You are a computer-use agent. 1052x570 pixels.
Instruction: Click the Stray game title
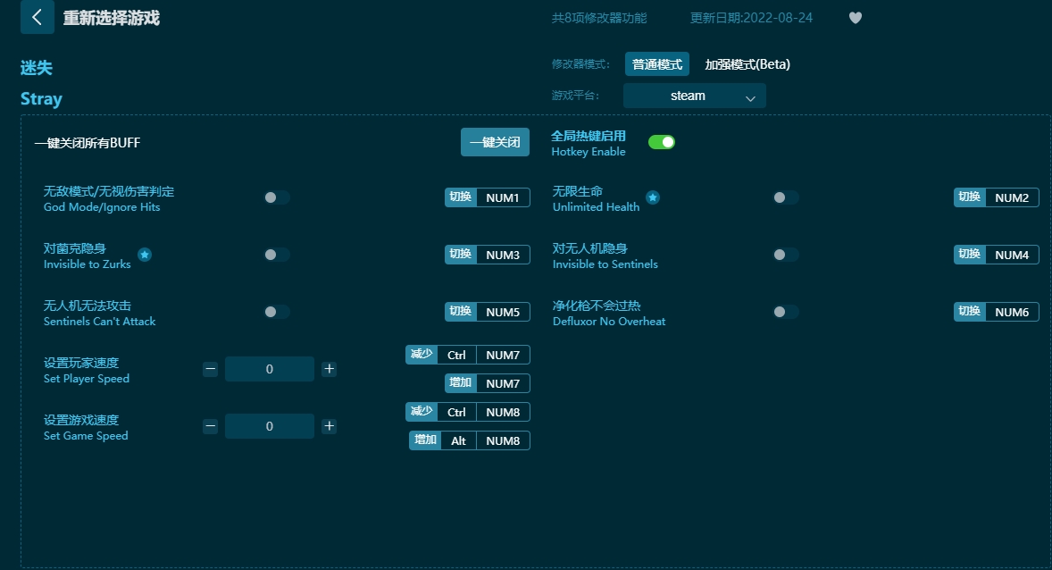tap(41, 99)
